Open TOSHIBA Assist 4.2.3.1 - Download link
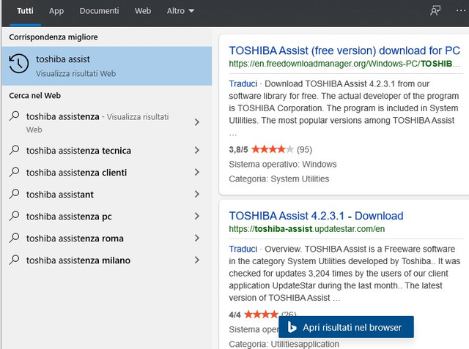This screenshot has height=349, width=469. pyautogui.click(x=316, y=216)
